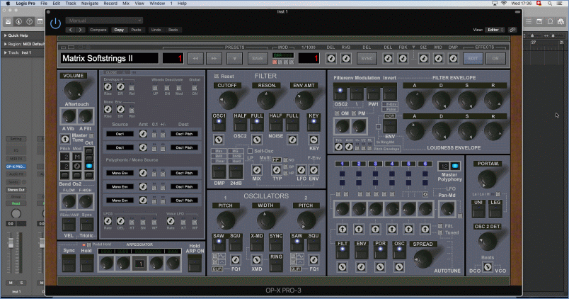Click the effects DMP small knob
The width and height of the screenshot is (569, 299).
[453, 59]
